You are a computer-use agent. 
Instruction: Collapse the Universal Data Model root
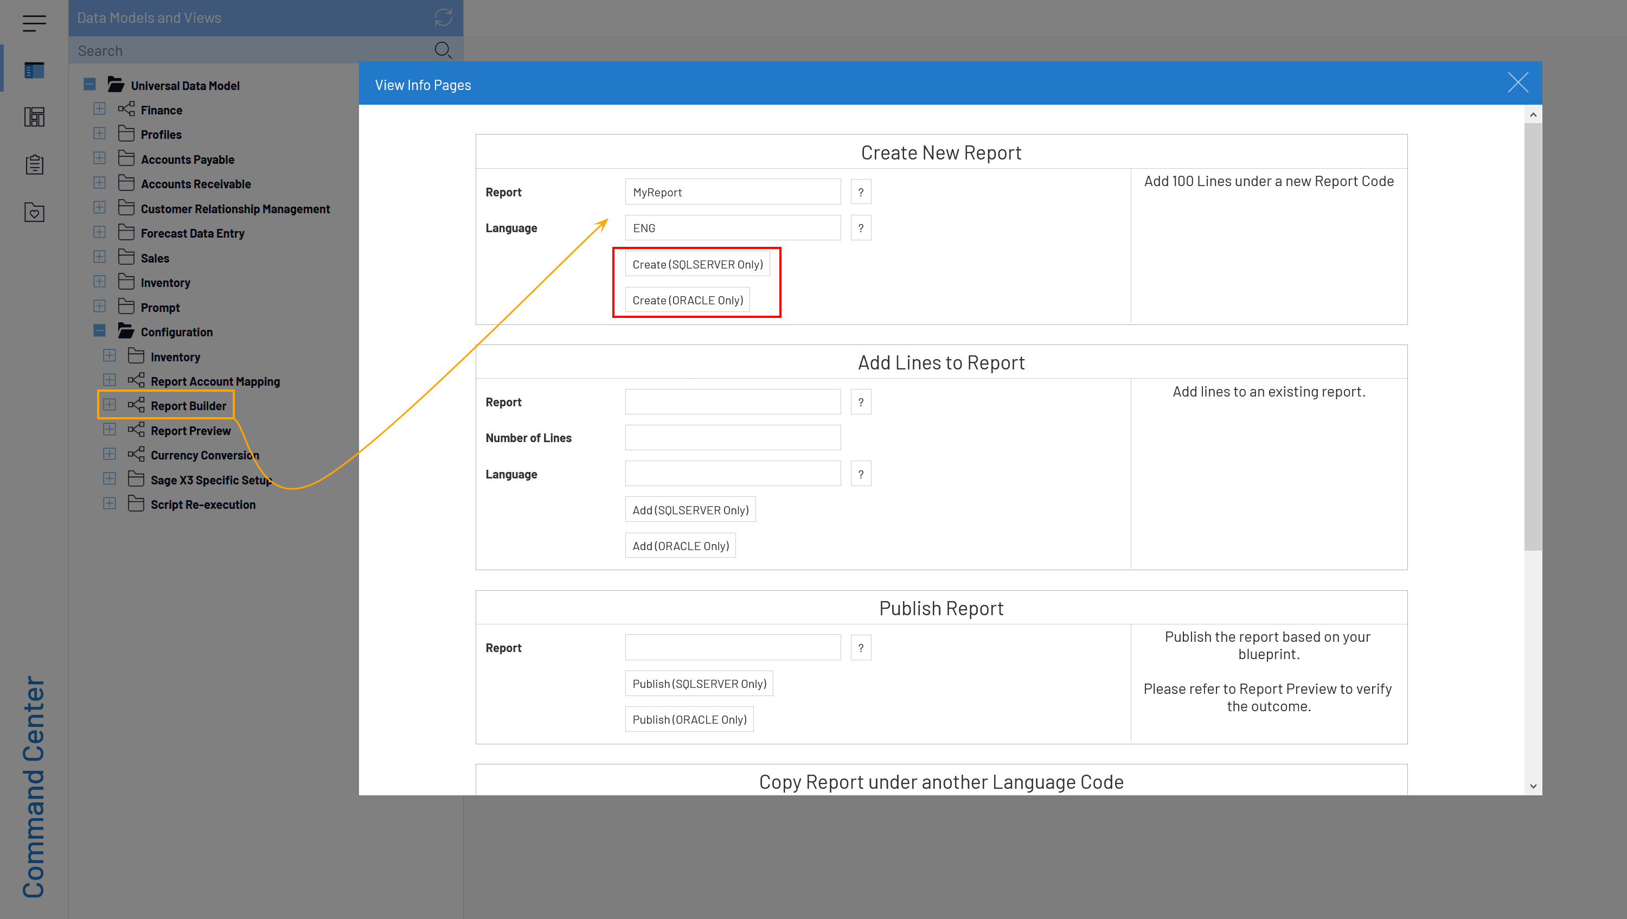pyautogui.click(x=89, y=85)
